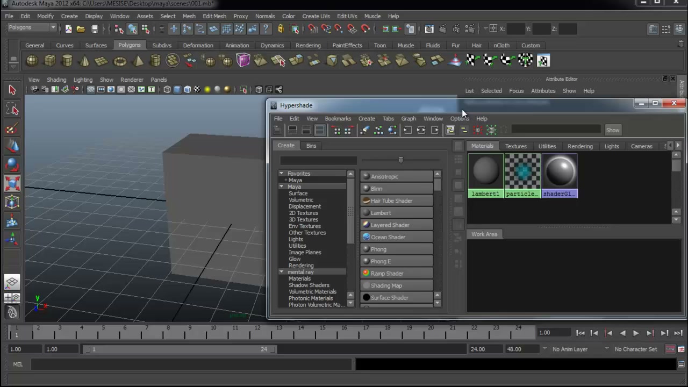Screen dimensions: 688x387
Task: Click the Open Scene folder icon
Action: [81, 29]
